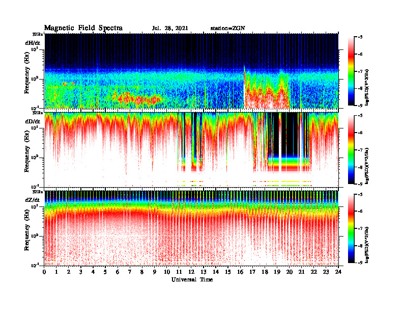Viewport: 403px width, 312px height.
Task: Click hour 4 on the Universal Time axis
Action: coord(93,272)
